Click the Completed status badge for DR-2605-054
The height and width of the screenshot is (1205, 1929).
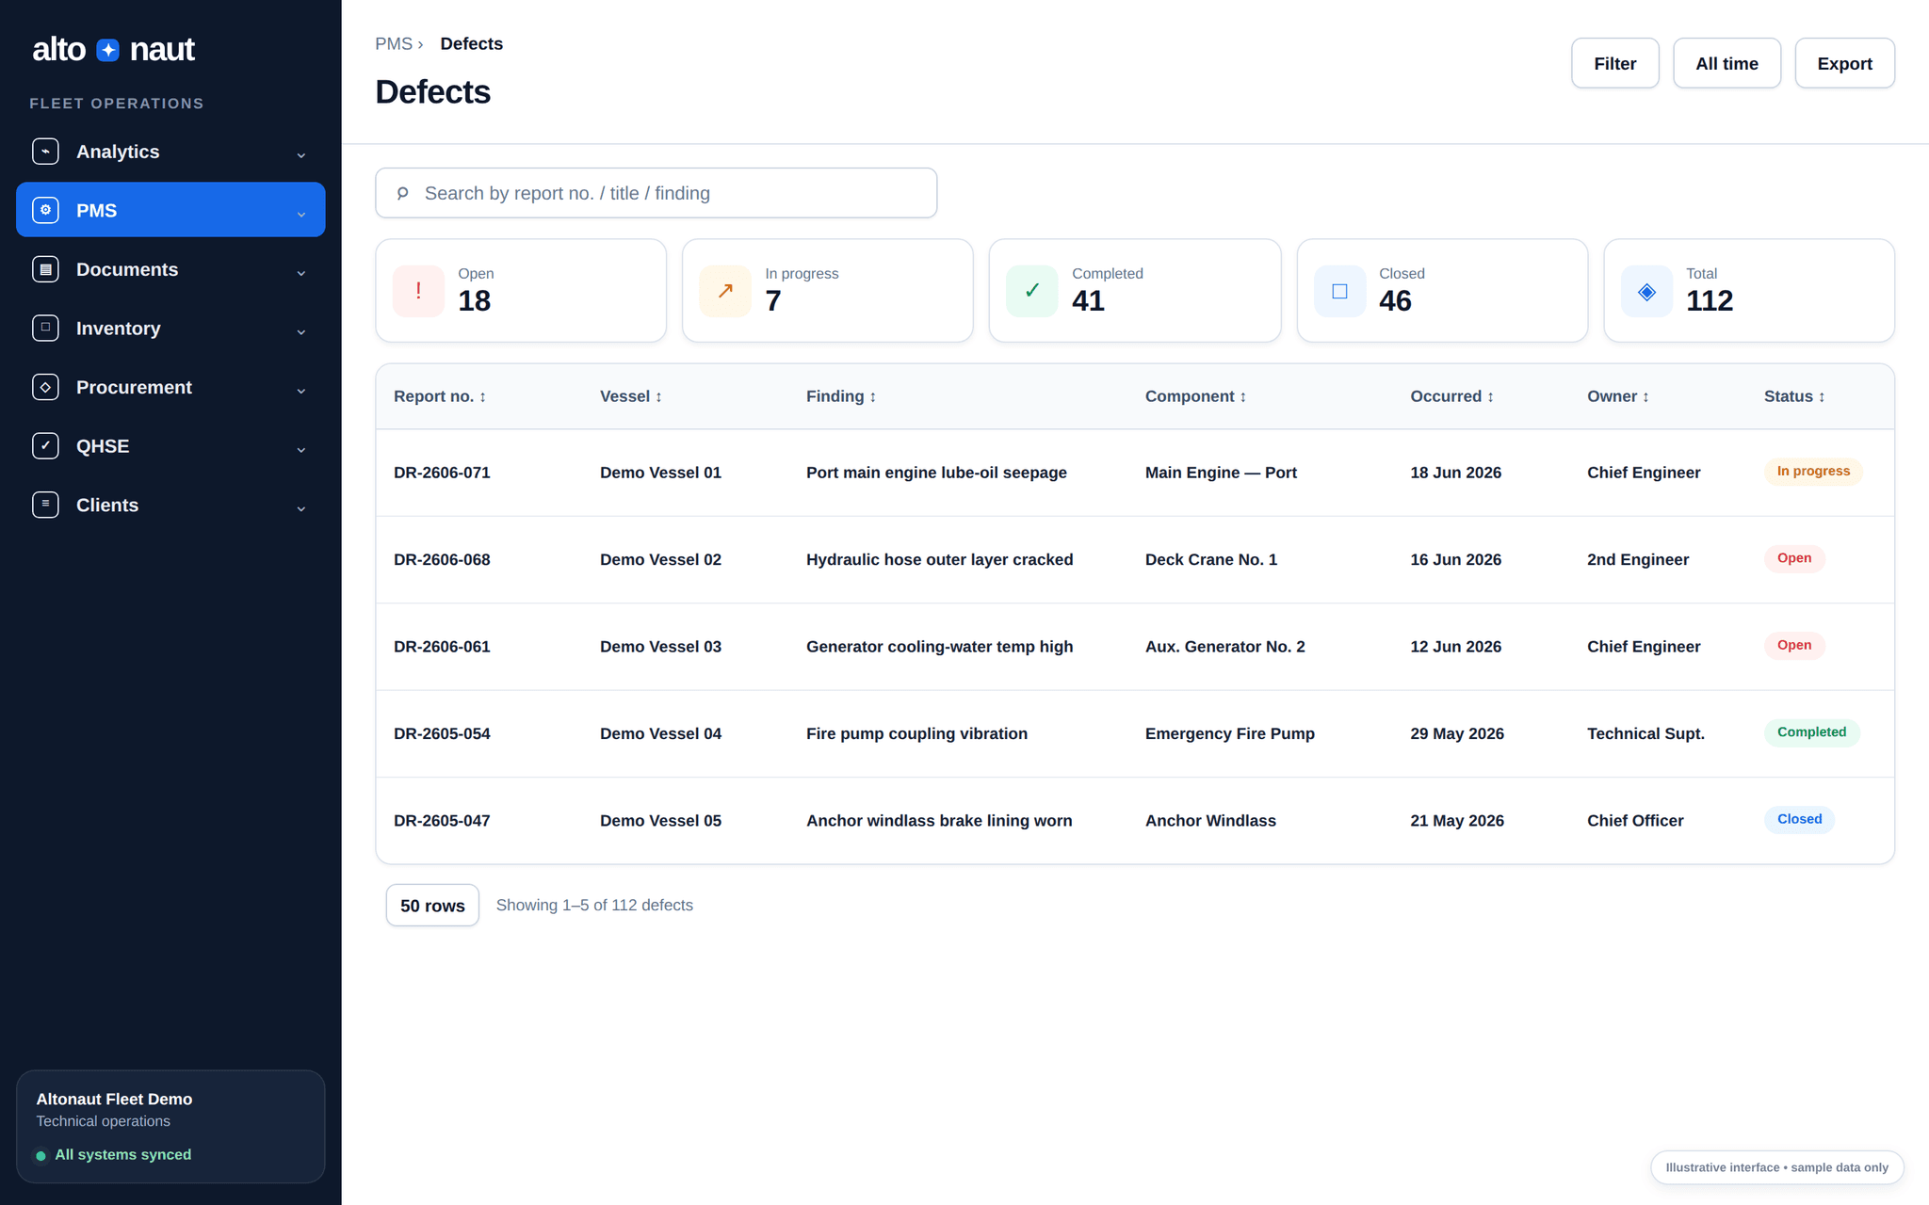click(1811, 732)
